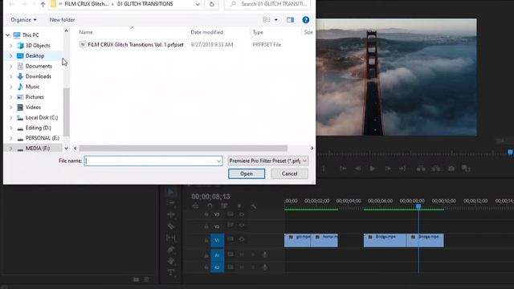Open the view options dropdown arrow

pyautogui.click(x=276, y=20)
